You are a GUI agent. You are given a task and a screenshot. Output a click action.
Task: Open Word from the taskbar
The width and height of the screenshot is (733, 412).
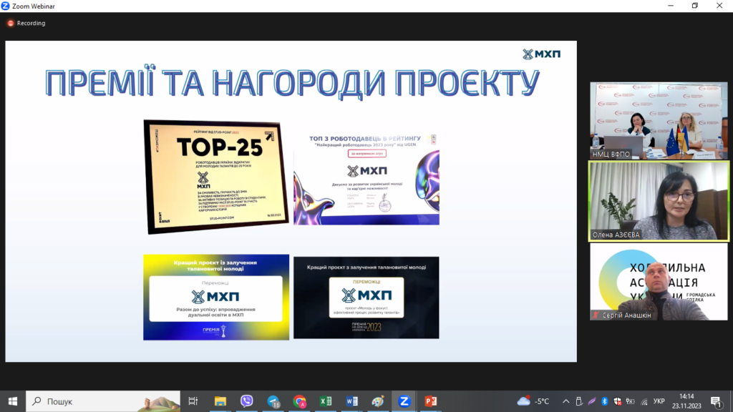tap(351, 401)
